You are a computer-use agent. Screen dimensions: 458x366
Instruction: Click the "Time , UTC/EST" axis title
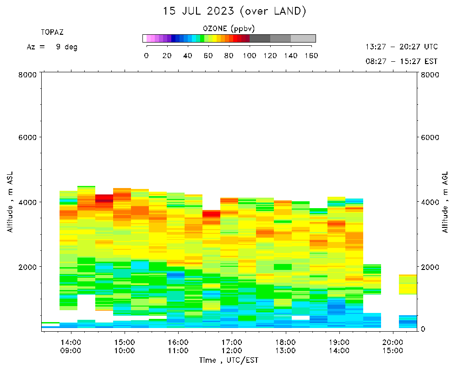[229, 360]
